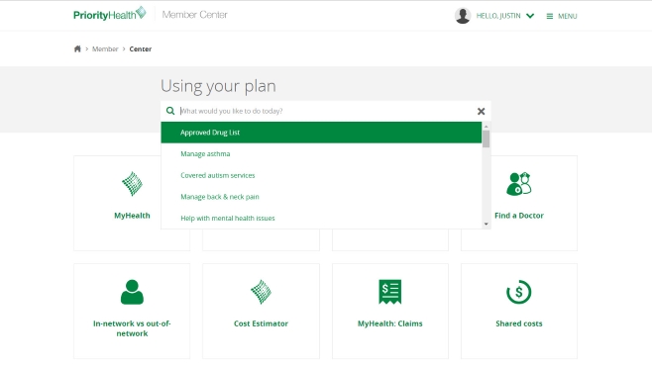Go to home via breadcrumb house icon
This screenshot has height=367, width=652.
coord(77,49)
